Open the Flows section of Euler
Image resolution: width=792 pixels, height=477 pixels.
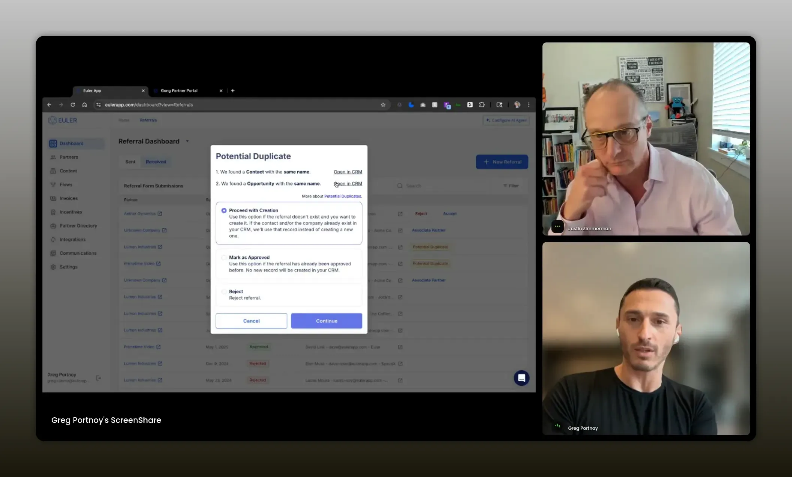pos(66,184)
